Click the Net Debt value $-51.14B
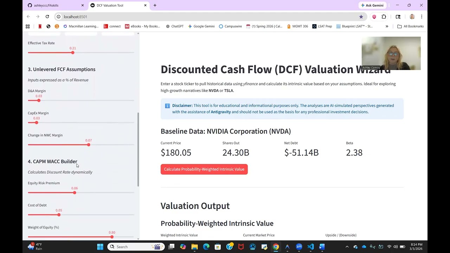The width and height of the screenshot is (450, 253). [x=301, y=153]
